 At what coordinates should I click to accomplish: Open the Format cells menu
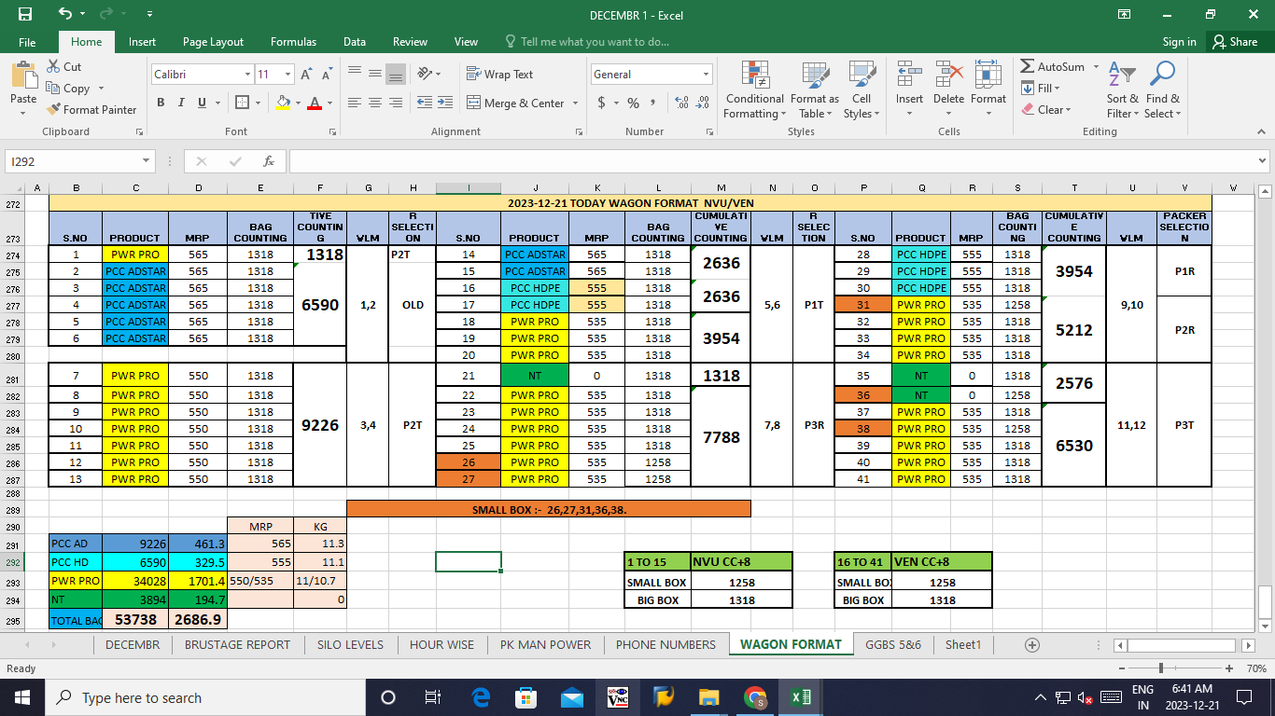pos(988,89)
